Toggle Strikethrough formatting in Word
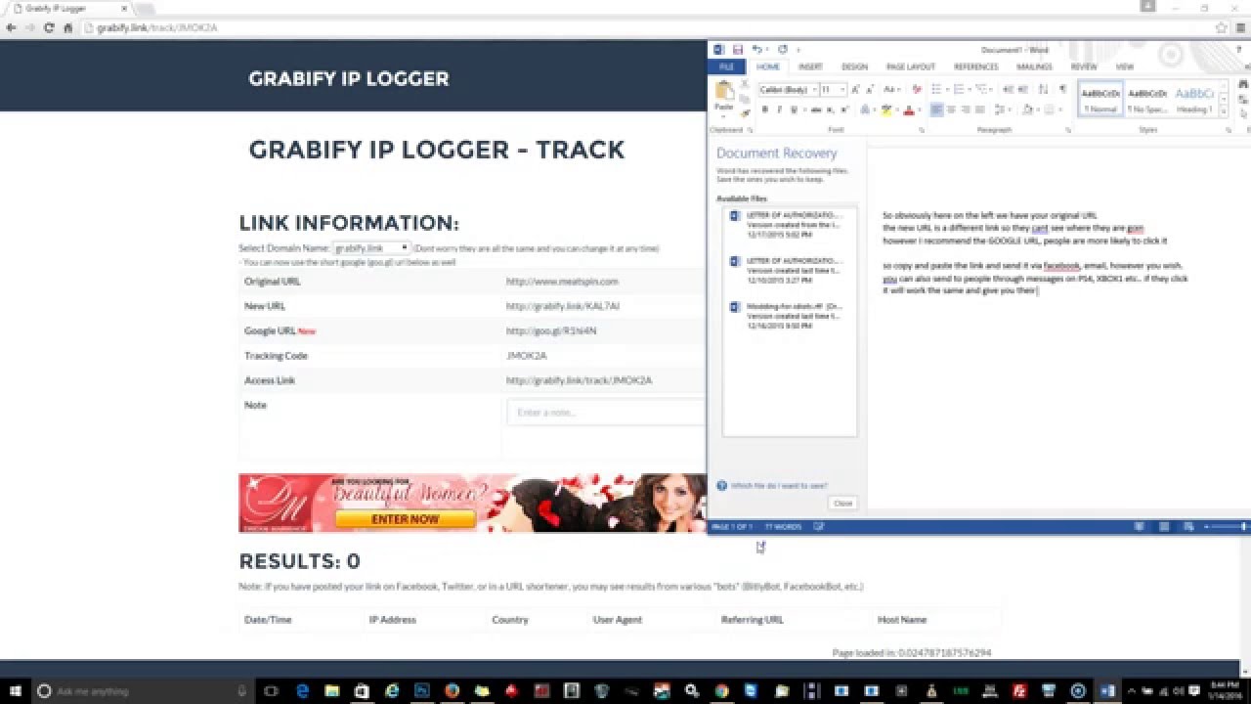The image size is (1251, 704). click(816, 110)
